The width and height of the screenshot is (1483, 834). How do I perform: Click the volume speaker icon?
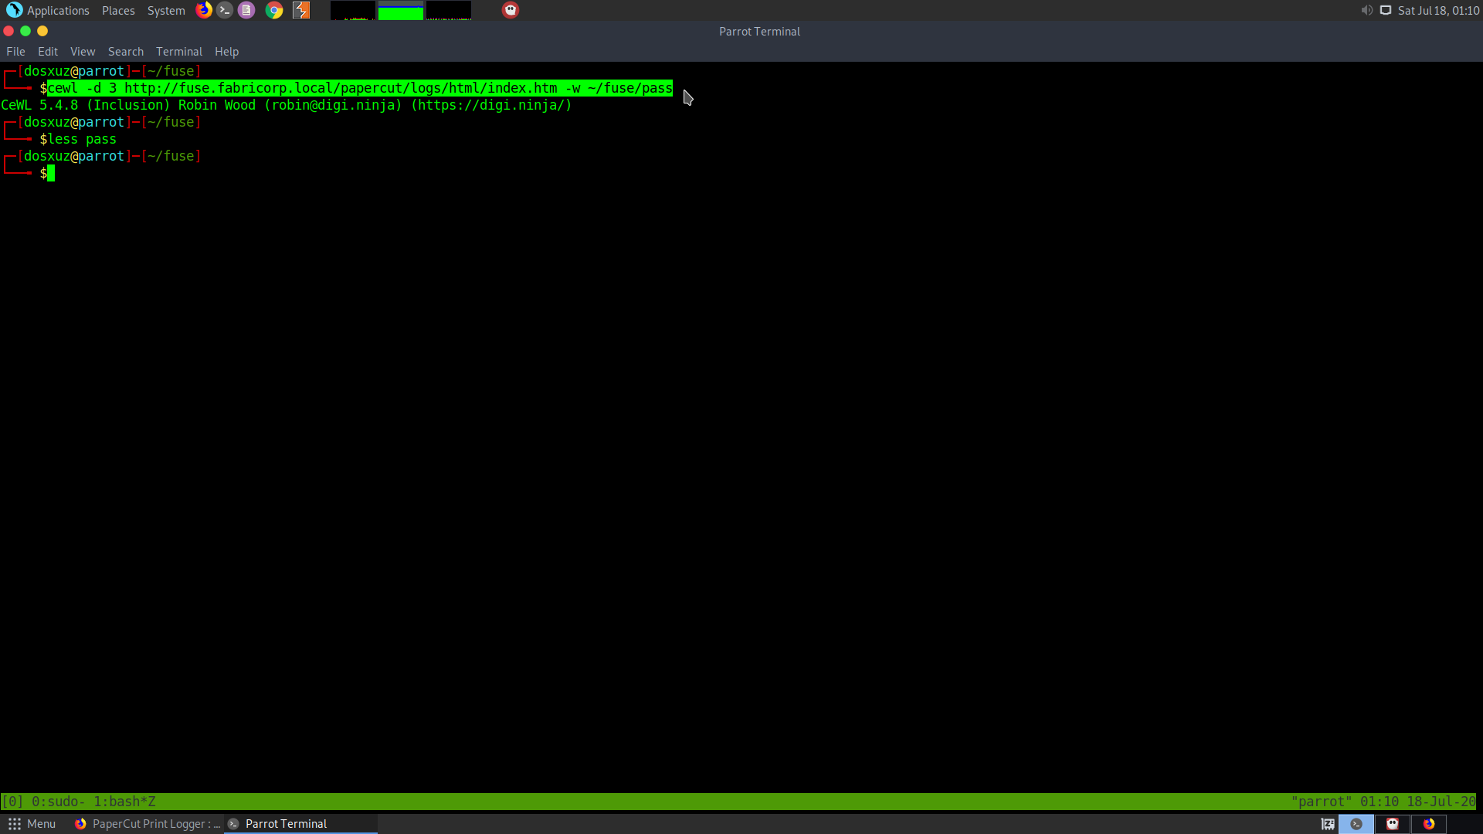point(1366,10)
